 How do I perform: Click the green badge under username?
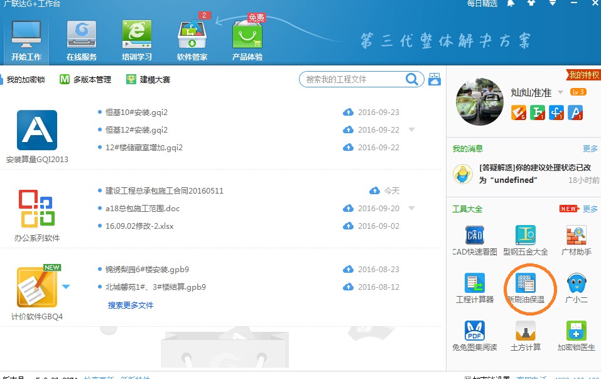click(538, 113)
